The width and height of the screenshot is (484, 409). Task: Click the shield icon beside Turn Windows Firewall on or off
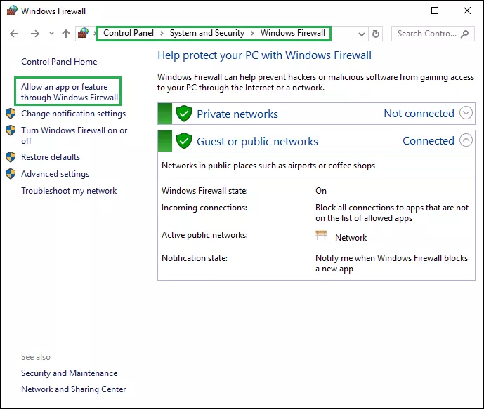[11, 130]
